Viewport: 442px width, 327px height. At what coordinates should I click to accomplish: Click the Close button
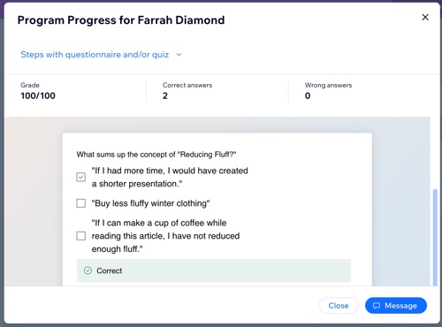coord(339,306)
